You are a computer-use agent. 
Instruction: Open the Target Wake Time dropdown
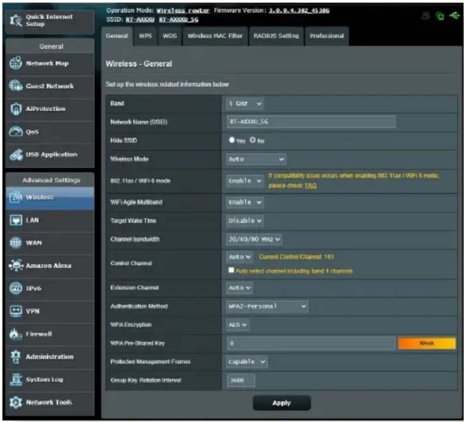(245, 221)
